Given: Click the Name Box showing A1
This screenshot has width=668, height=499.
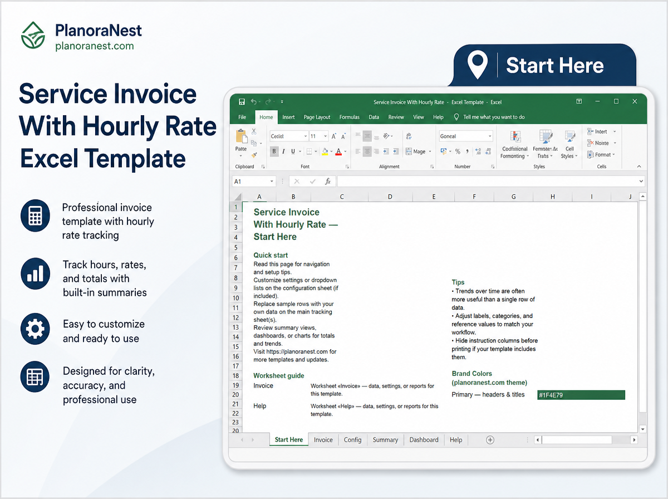Looking at the screenshot, I should tap(254, 182).
